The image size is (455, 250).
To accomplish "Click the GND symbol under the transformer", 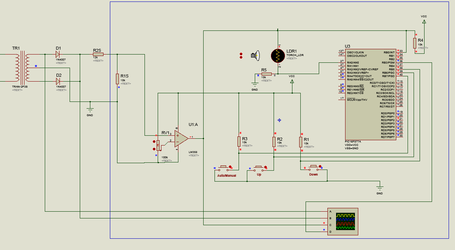I will (x=90, y=109).
